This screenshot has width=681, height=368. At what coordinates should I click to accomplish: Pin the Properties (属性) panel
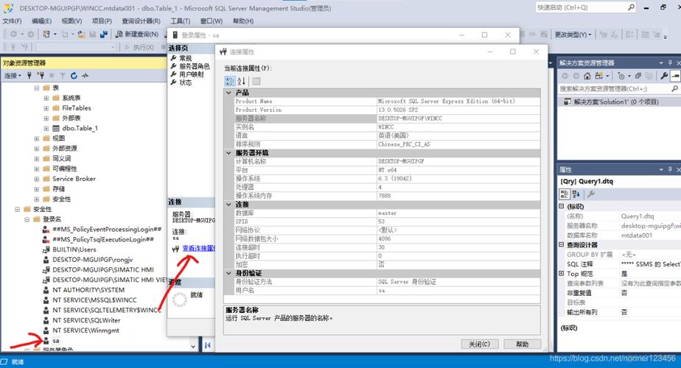click(x=670, y=169)
